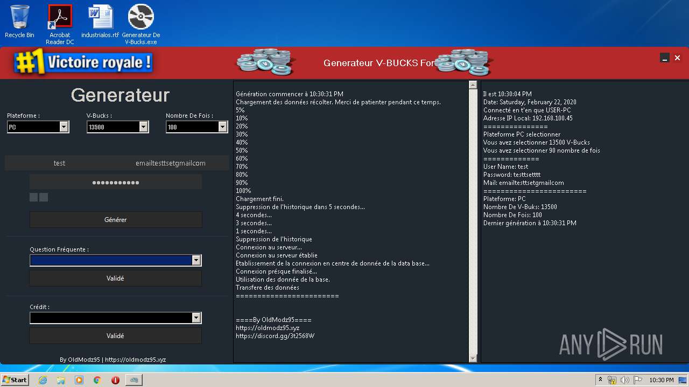
Task: Open Windows Explorer folder taskbar icon
Action: point(61,380)
